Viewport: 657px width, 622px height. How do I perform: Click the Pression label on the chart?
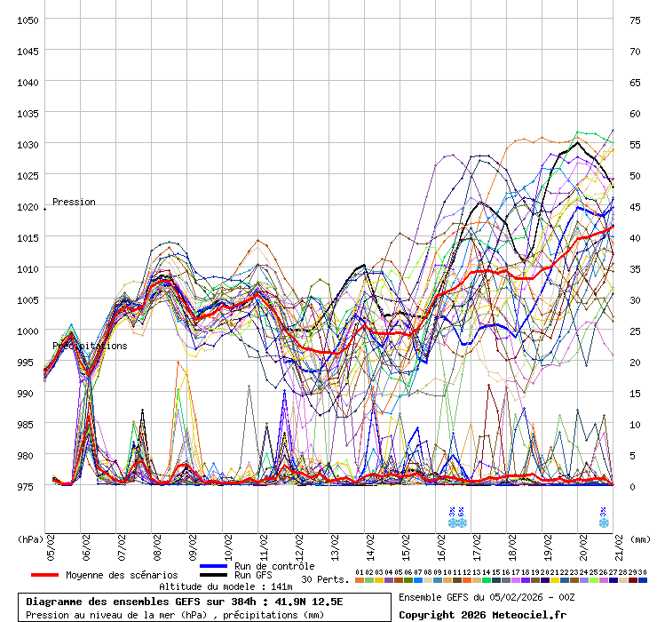[x=74, y=202]
